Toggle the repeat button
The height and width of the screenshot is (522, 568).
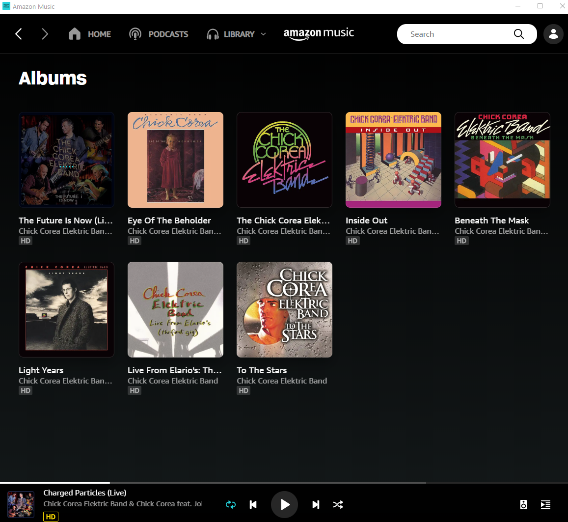click(x=230, y=504)
